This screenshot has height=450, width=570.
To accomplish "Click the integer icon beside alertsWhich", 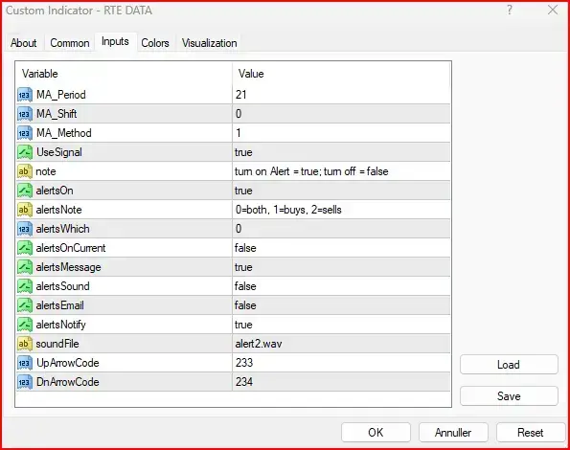I will (25, 229).
